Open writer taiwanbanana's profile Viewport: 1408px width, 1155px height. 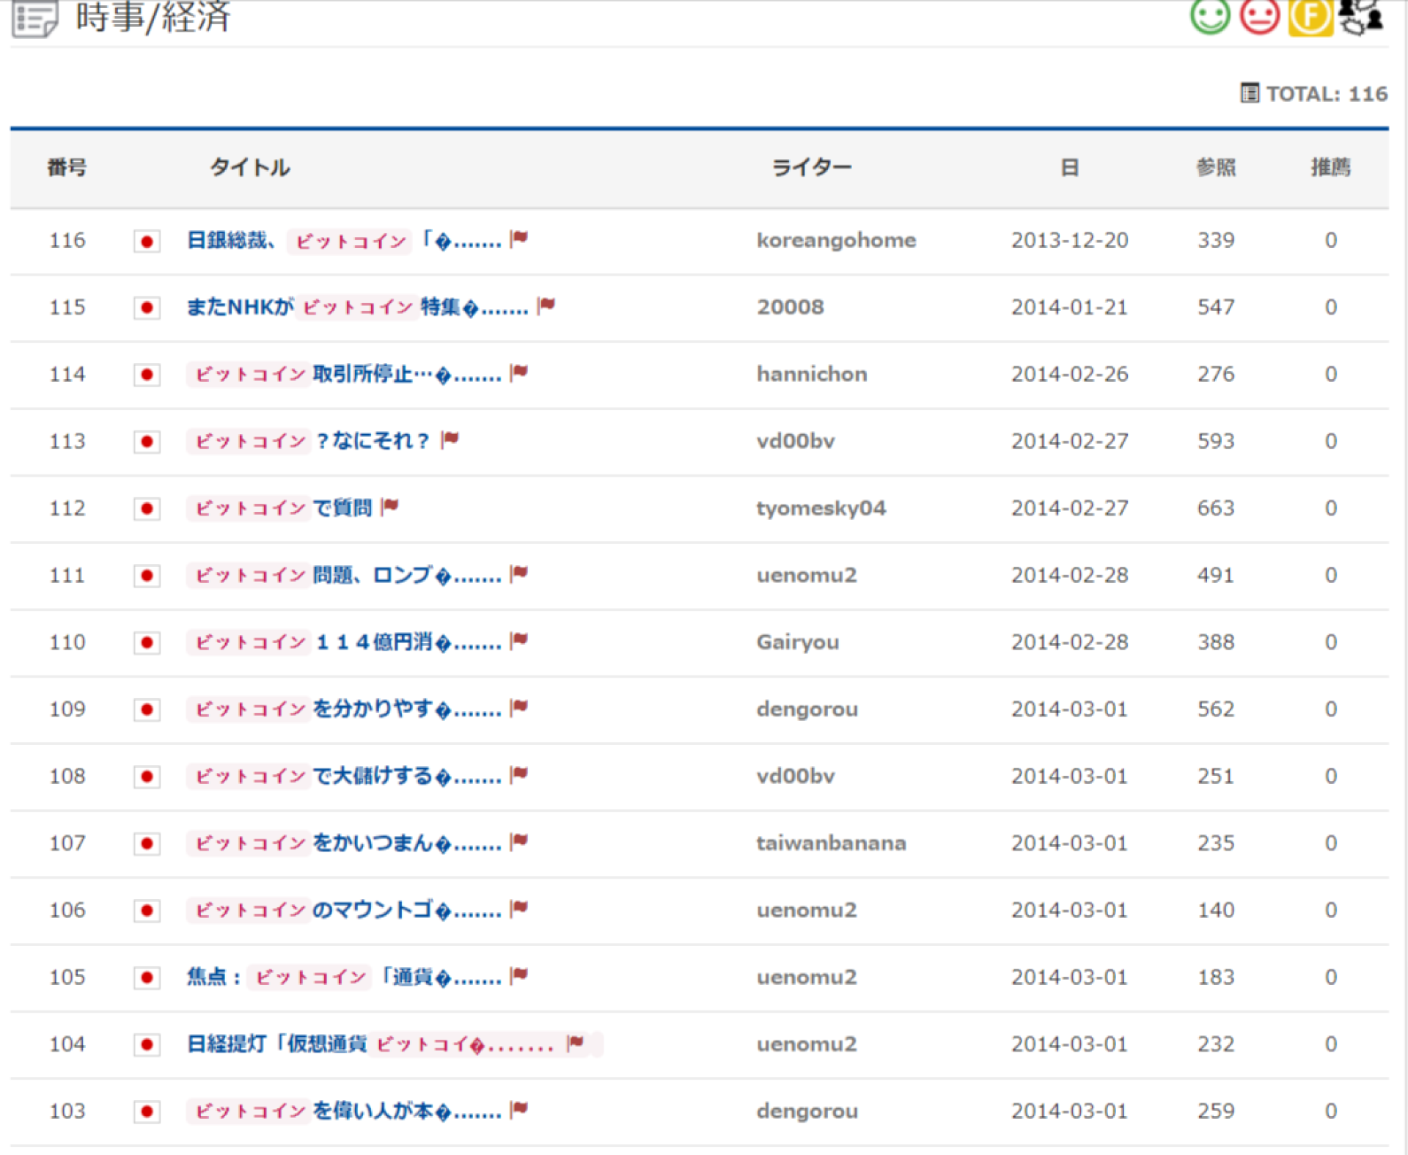831,843
